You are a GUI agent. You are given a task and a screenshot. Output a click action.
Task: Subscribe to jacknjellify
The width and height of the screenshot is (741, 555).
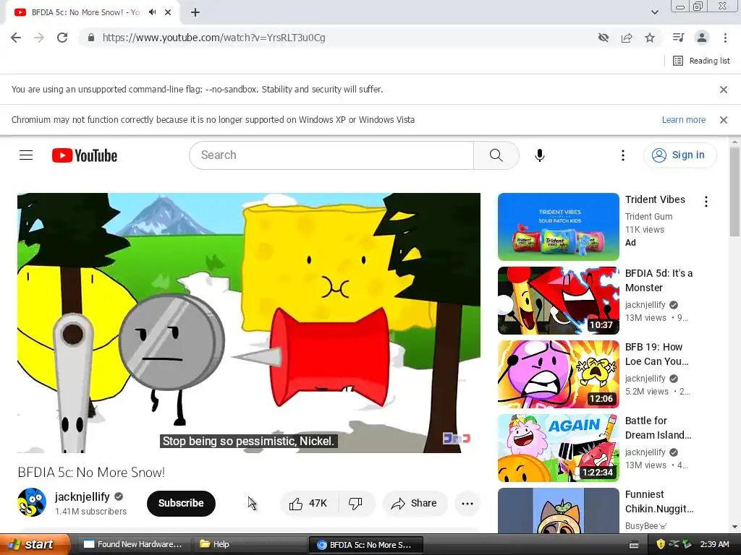click(181, 504)
